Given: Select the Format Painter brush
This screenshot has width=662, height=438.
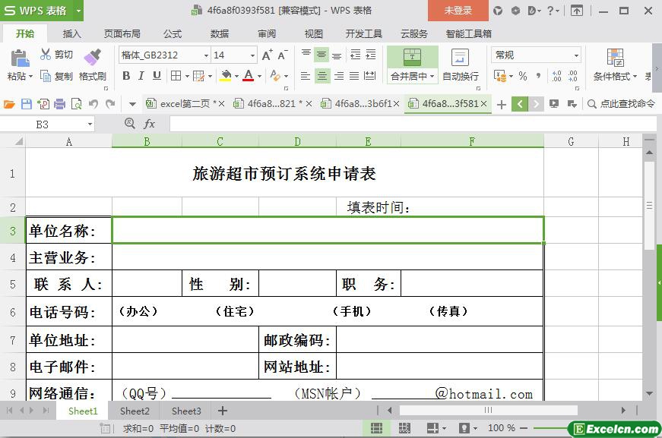Looking at the screenshot, I should pyautogui.click(x=93, y=57).
